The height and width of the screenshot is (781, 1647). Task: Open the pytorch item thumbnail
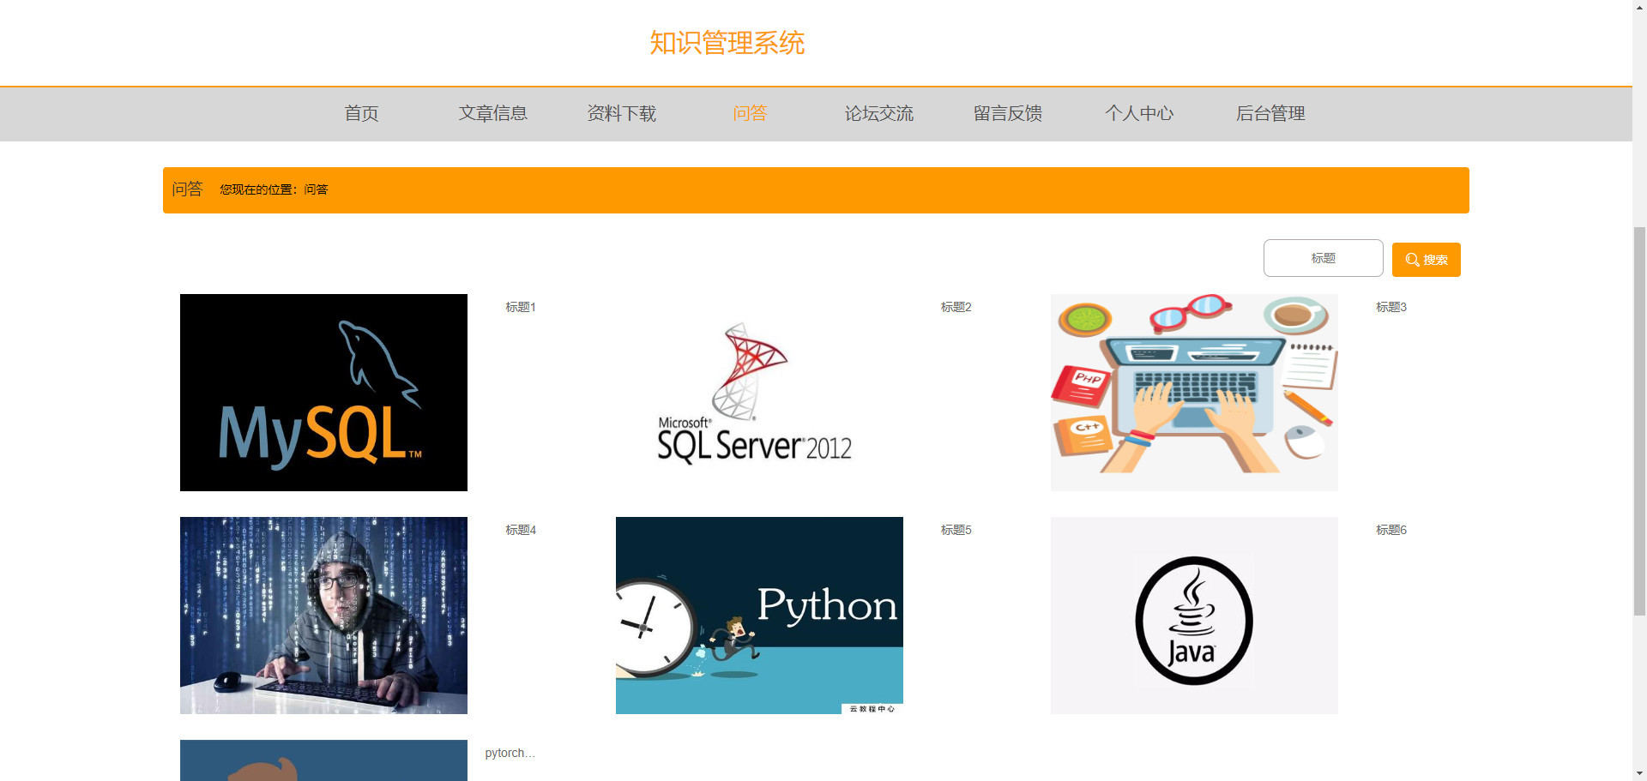pyautogui.click(x=323, y=760)
